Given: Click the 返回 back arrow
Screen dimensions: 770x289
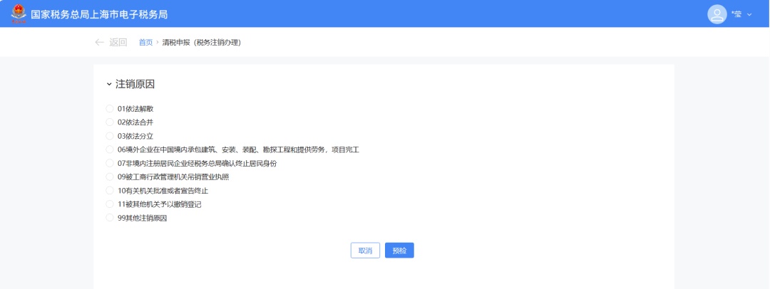Looking at the screenshot, I should click(x=100, y=42).
